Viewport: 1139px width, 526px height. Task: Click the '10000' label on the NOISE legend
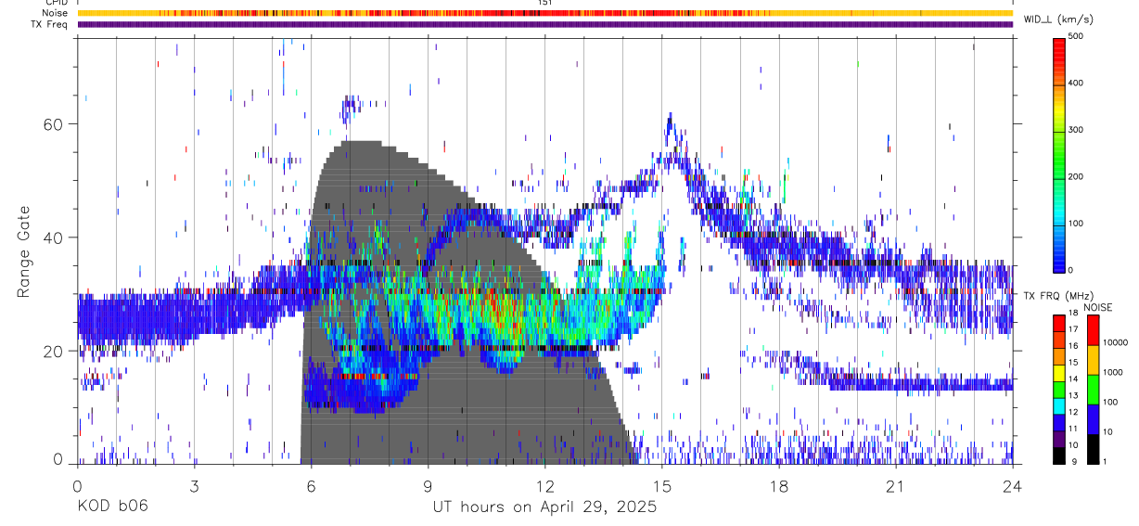click(1117, 342)
